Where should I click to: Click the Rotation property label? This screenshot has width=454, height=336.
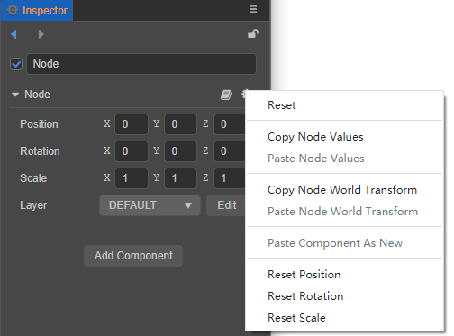(x=40, y=151)
